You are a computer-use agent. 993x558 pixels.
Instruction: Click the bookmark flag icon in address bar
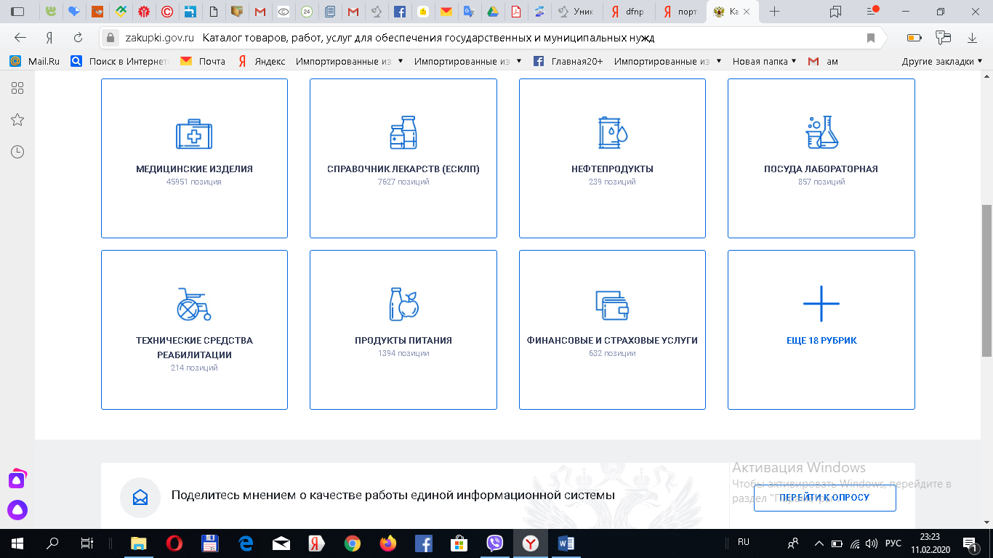click(870, 38)
